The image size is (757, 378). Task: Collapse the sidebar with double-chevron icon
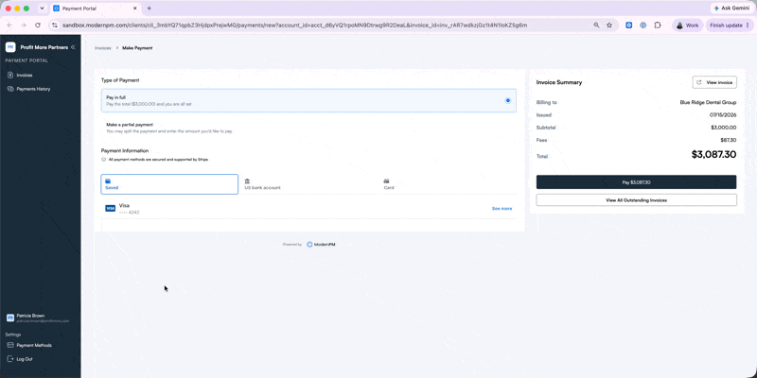(x=73, y=47)
